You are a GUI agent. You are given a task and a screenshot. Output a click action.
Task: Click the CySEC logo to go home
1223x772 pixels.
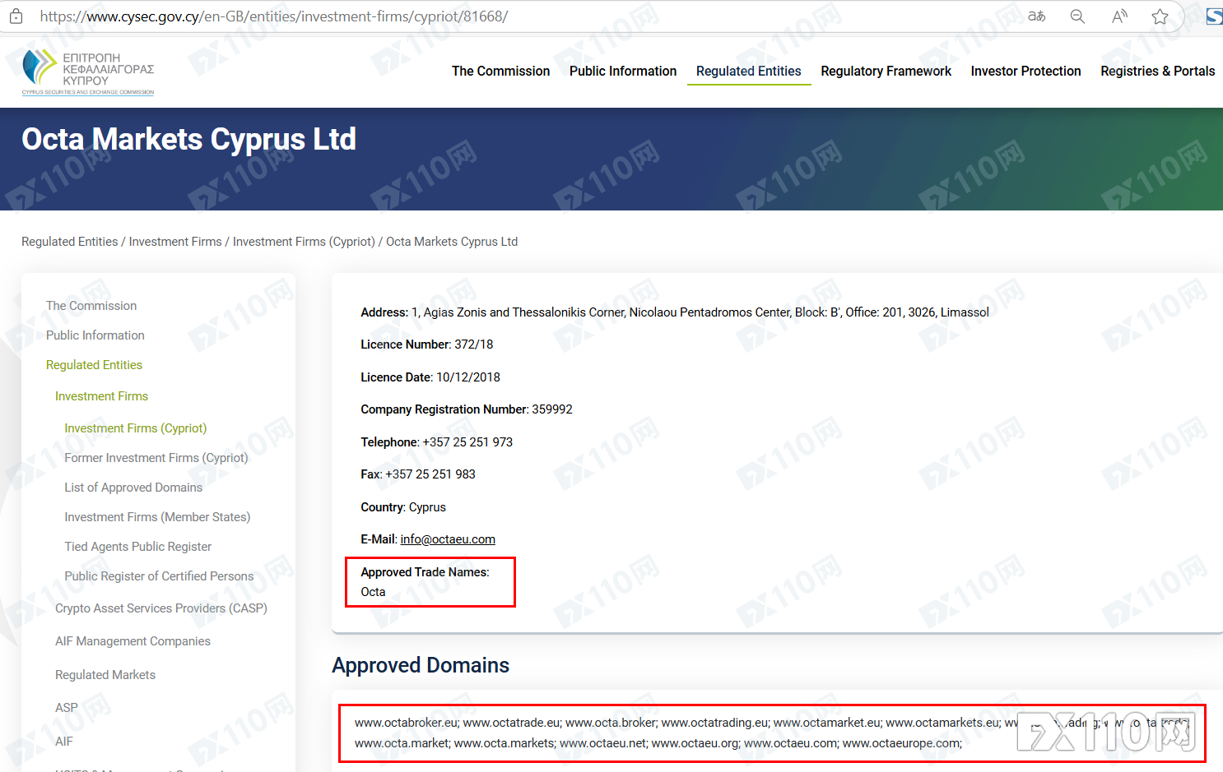click(88, 72)
